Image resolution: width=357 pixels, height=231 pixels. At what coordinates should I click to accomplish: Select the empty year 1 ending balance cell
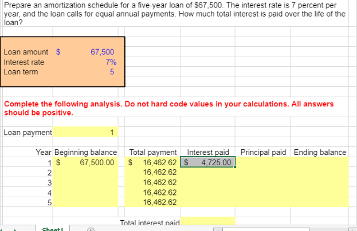pyautogui.click(x=320, y=162)
